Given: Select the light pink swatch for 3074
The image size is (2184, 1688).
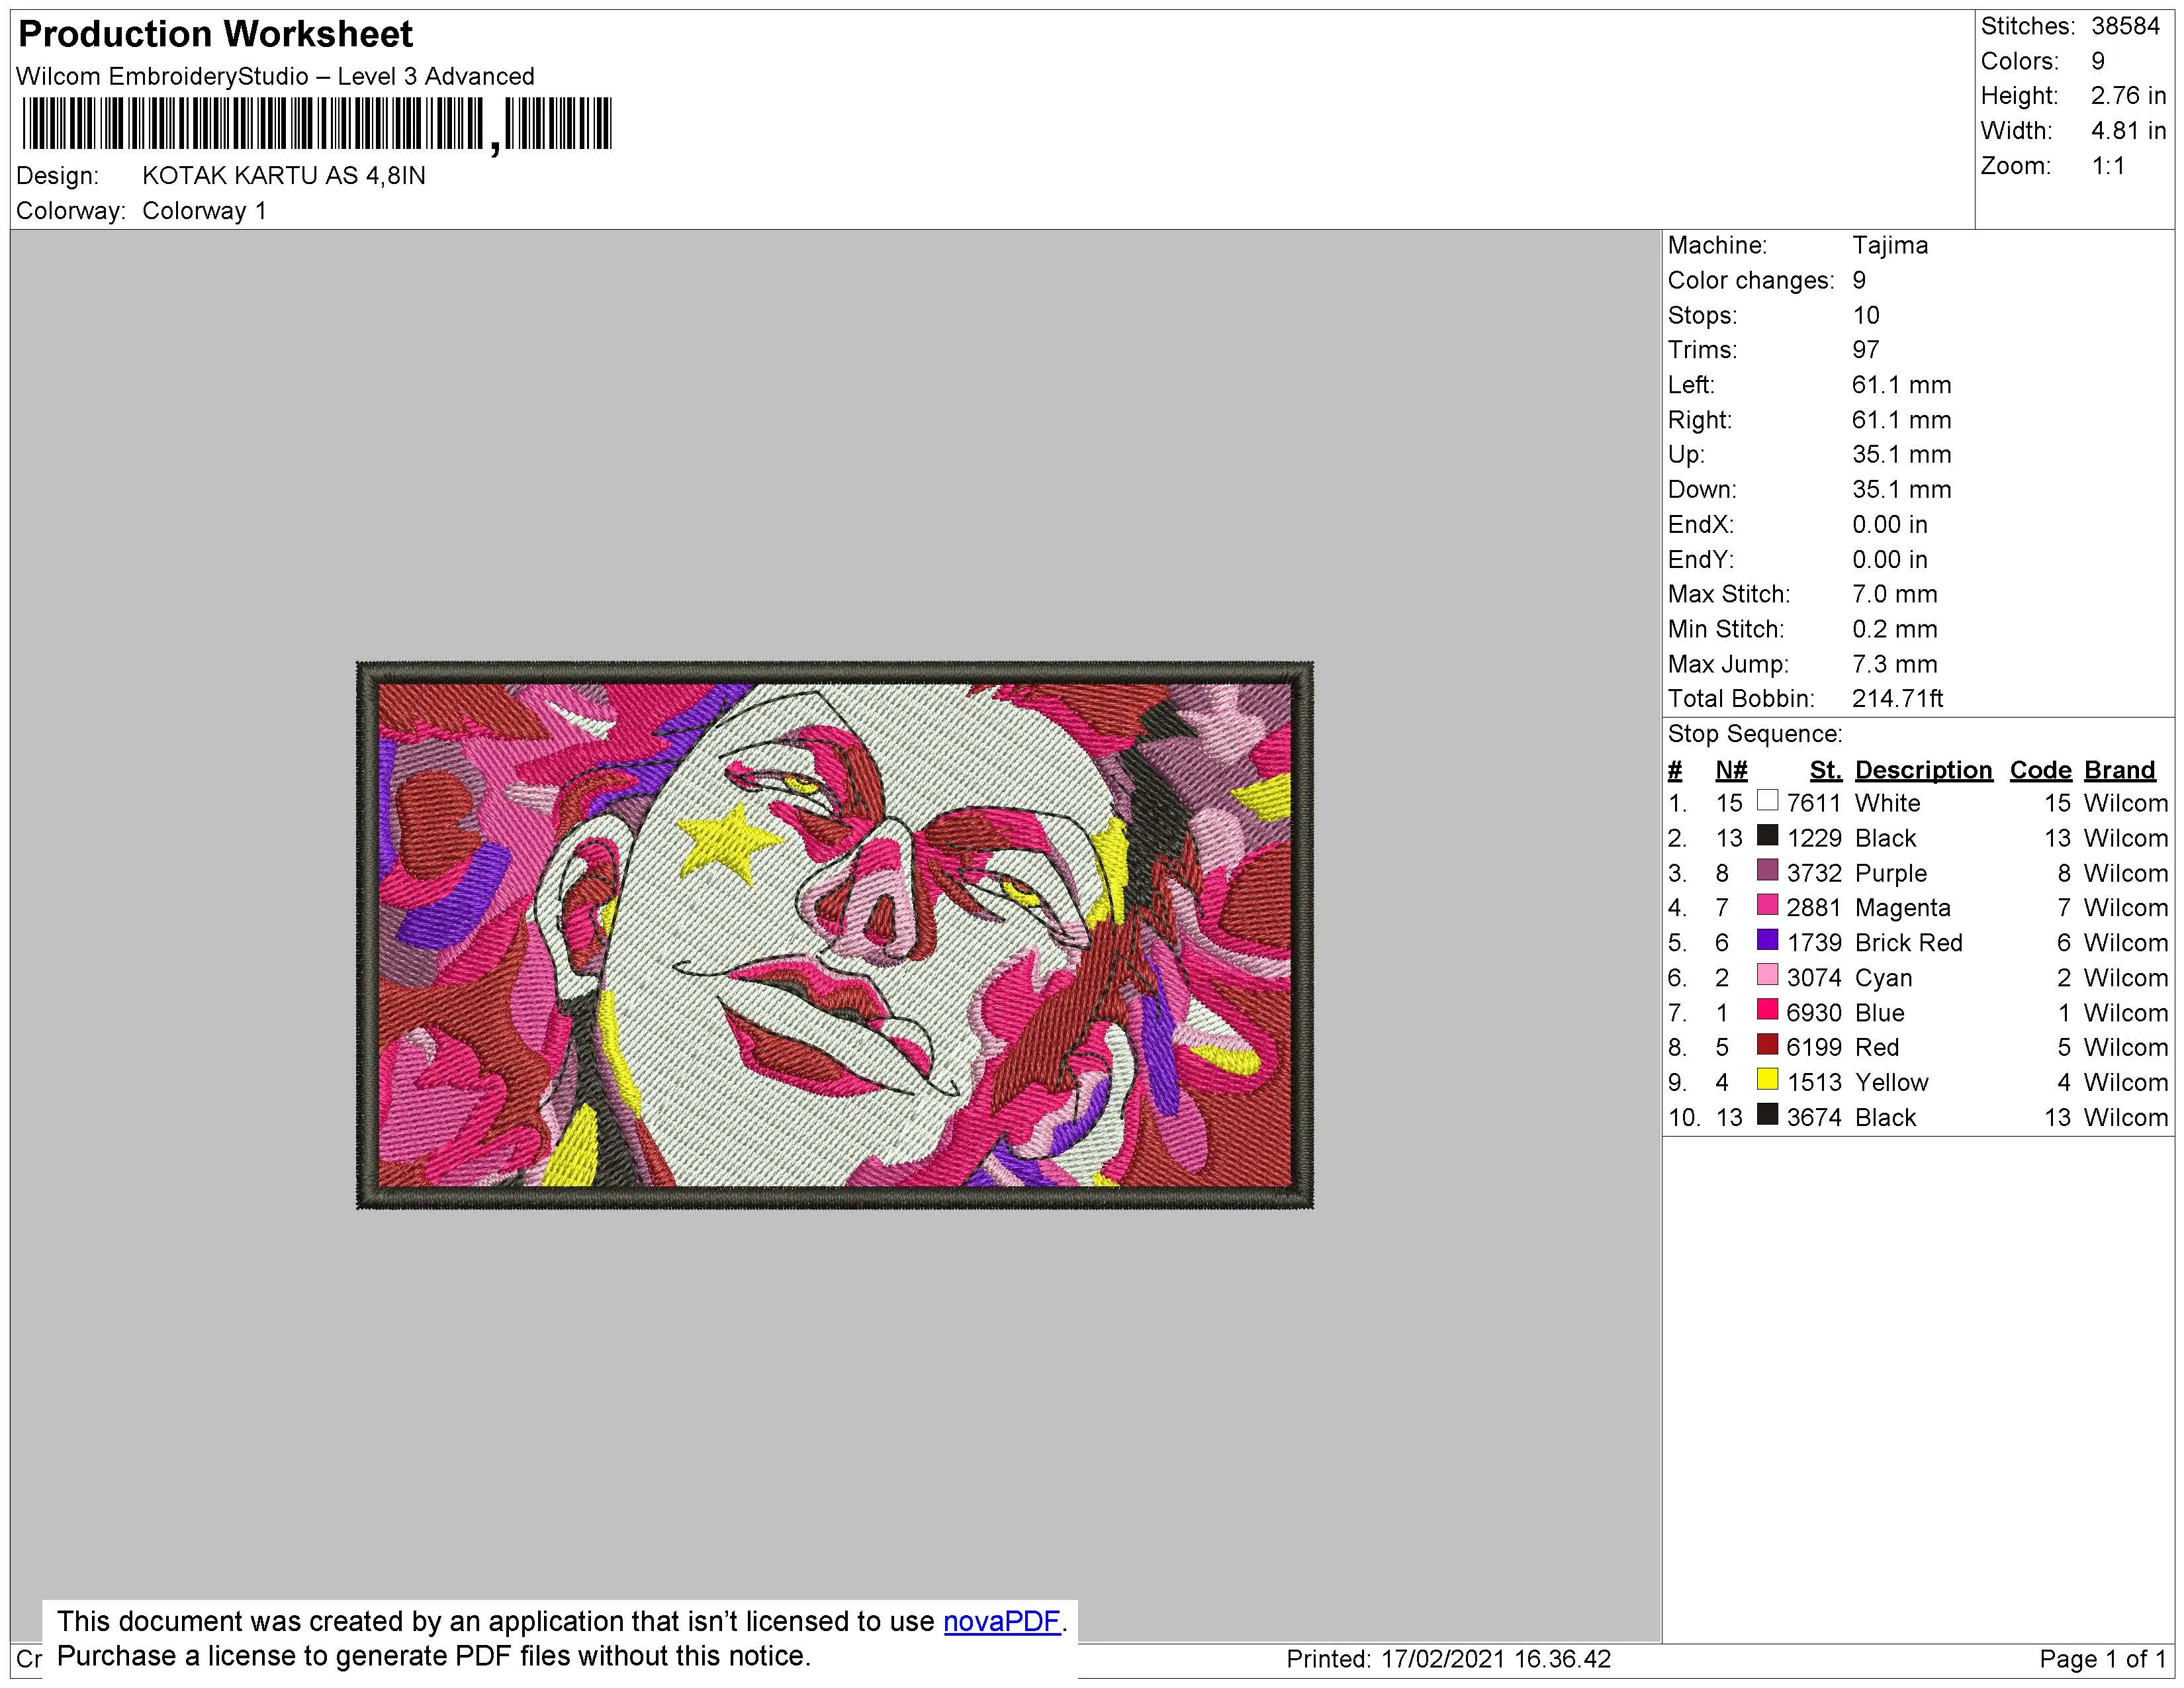Looking at the screenshot, I should pyautogui.click(x=1768, y=976).
